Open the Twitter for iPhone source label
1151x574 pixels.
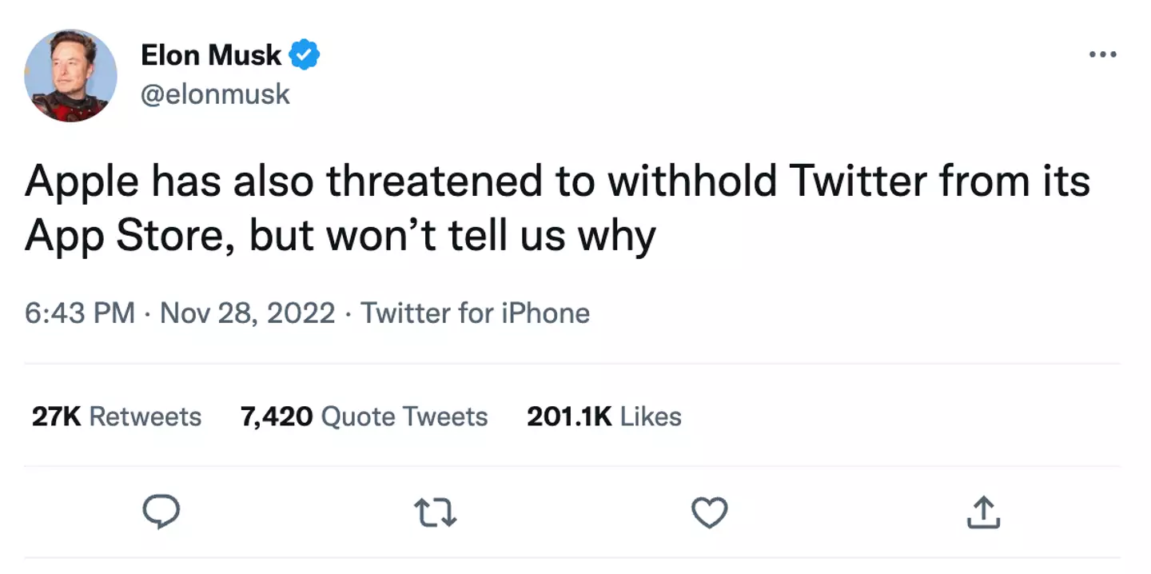click(x=476, y=313)
